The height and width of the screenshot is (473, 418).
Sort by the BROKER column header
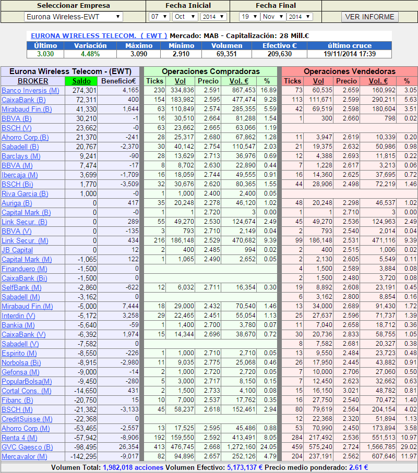pos(33,81)
